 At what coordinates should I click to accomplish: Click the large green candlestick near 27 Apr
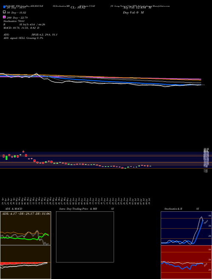[6, 158]
